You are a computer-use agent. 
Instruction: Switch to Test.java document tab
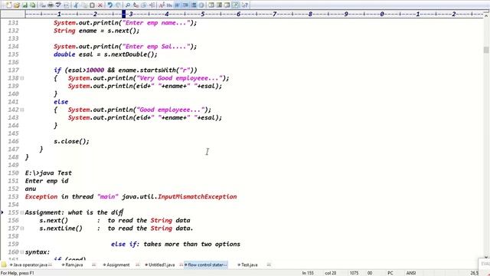(249, 264)
